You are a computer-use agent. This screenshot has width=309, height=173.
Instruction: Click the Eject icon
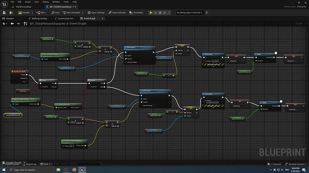click(164, 12)
